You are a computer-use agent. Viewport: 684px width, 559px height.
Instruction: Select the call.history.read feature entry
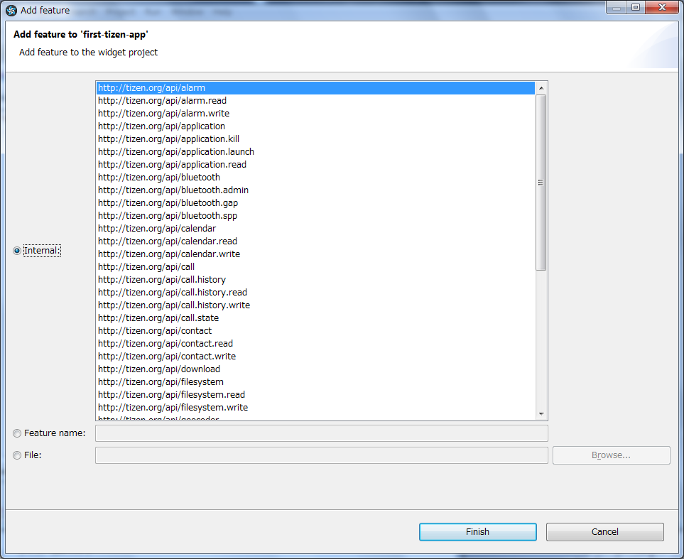(x=316, y=293)
